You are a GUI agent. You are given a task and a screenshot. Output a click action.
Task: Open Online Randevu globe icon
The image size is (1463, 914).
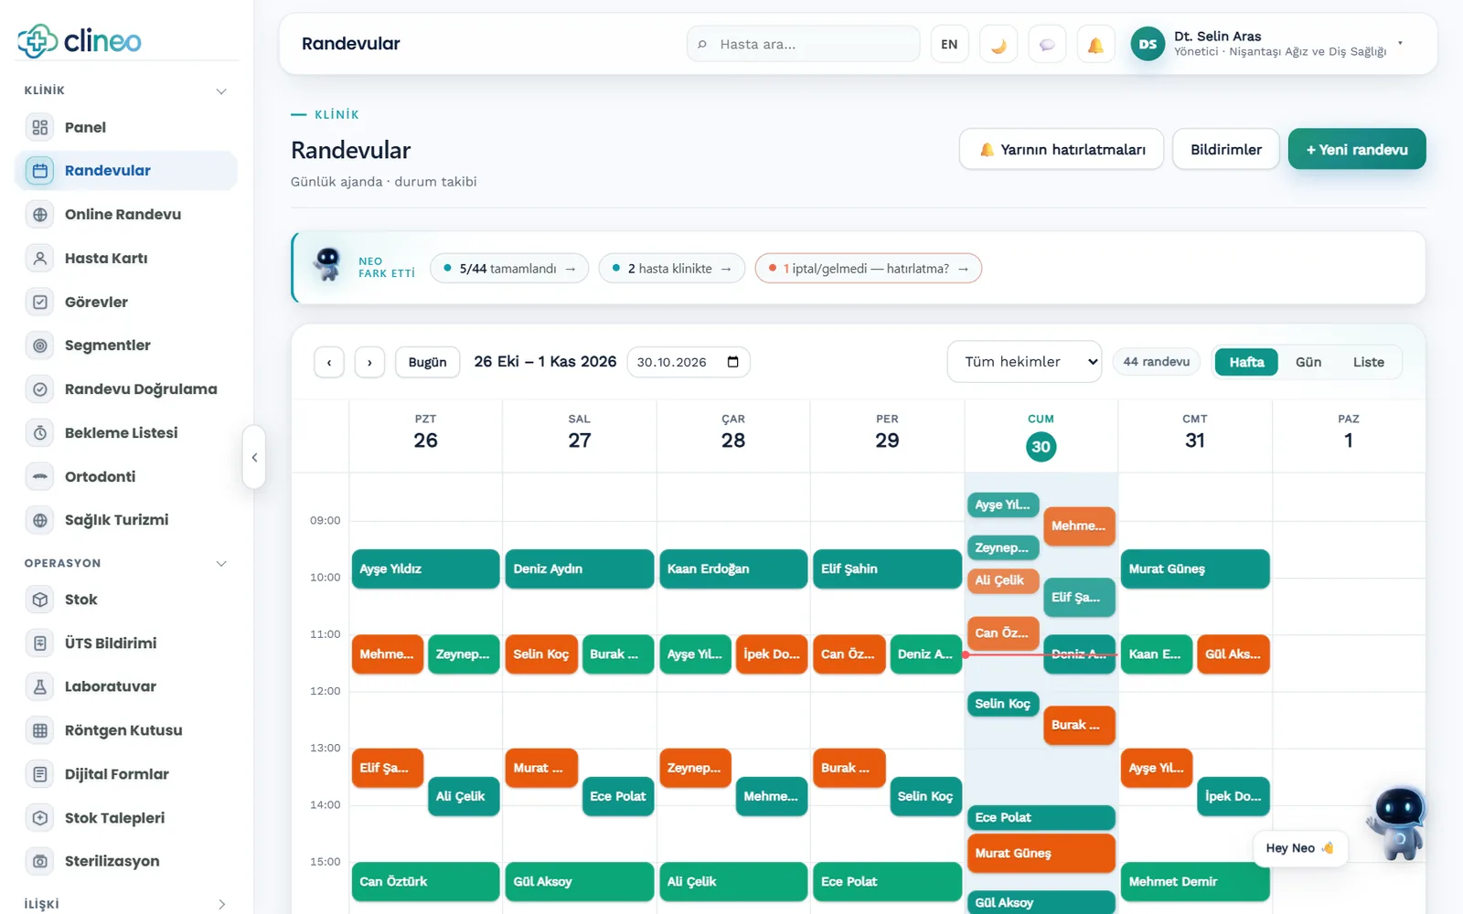[x=40, y=215]
